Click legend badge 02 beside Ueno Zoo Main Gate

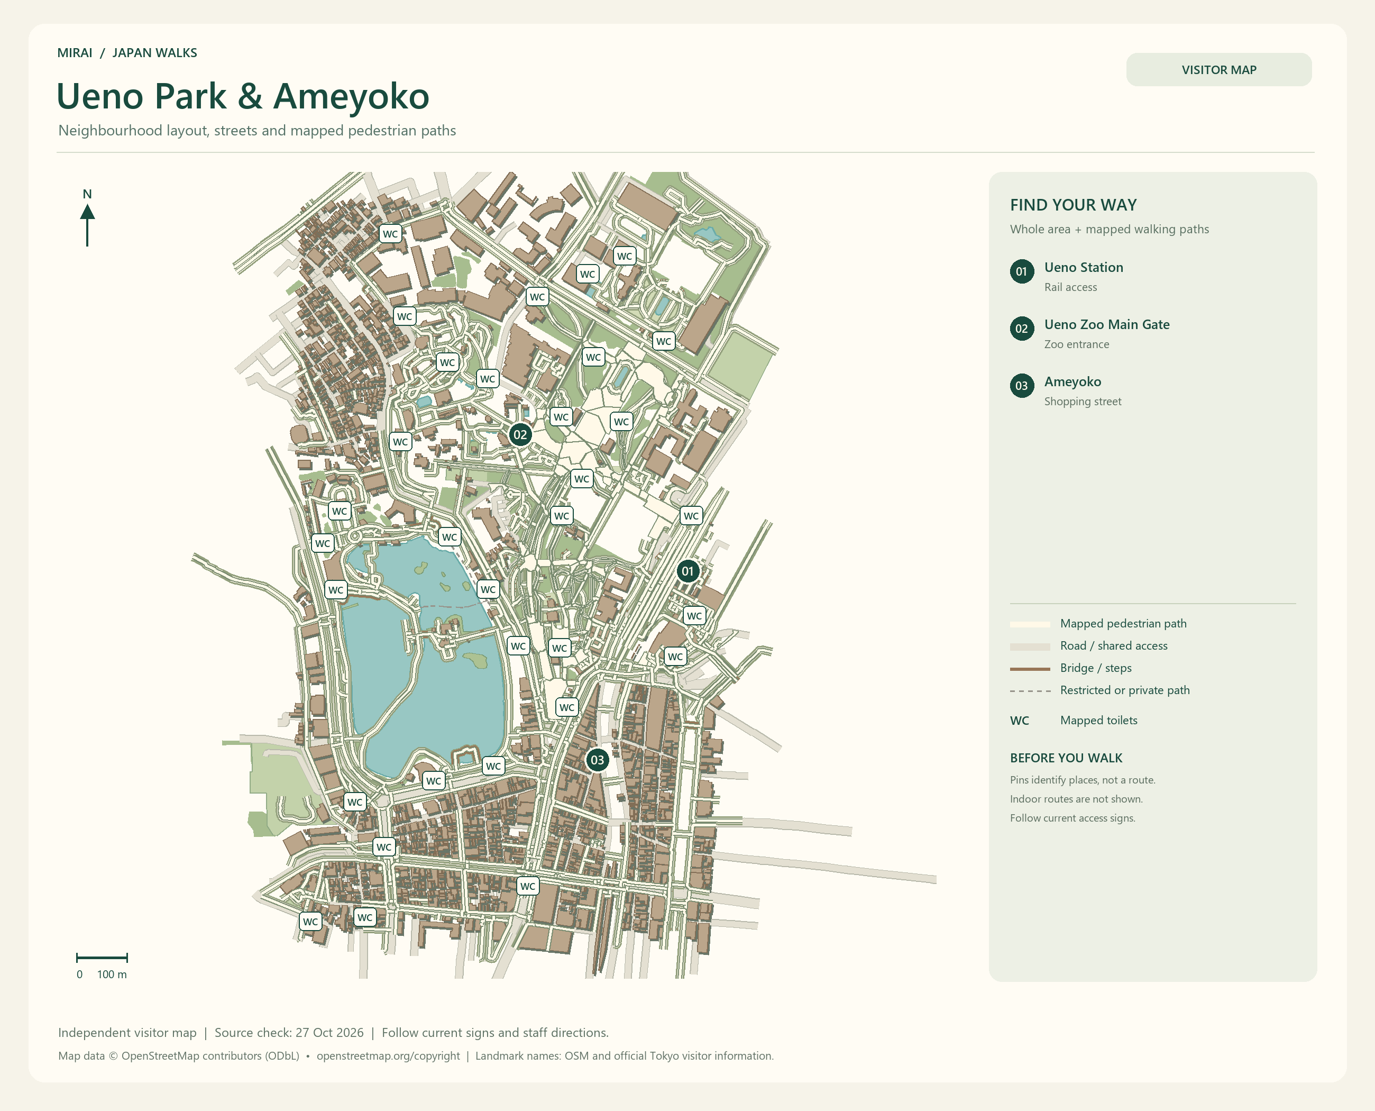[1022, 329]
